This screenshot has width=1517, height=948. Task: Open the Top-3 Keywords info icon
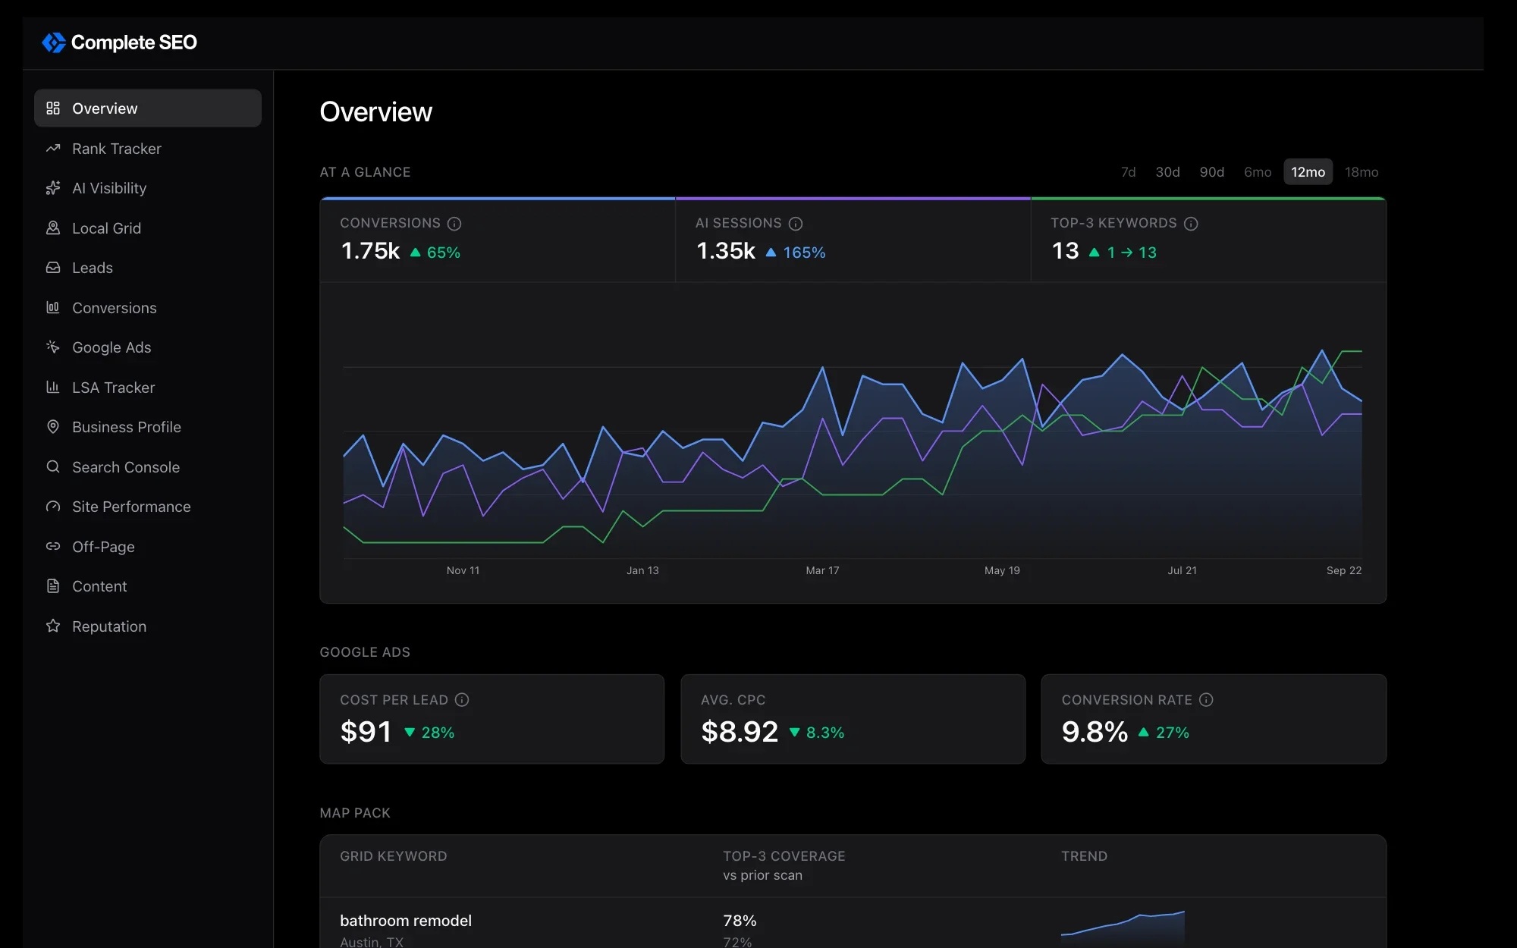1191,224
